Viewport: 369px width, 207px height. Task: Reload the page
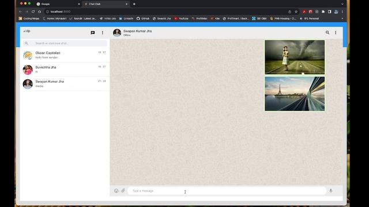point(33,11)
